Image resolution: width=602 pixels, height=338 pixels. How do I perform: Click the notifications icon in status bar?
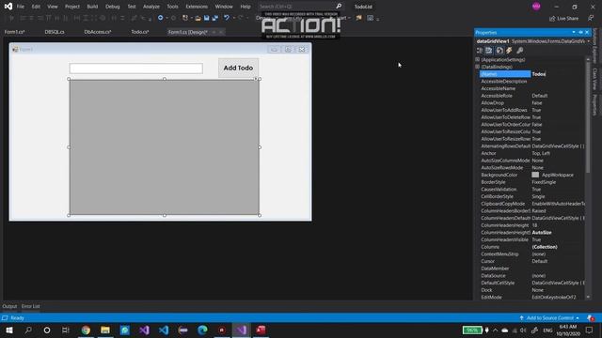pyautogui.click(x=591, y=318)
